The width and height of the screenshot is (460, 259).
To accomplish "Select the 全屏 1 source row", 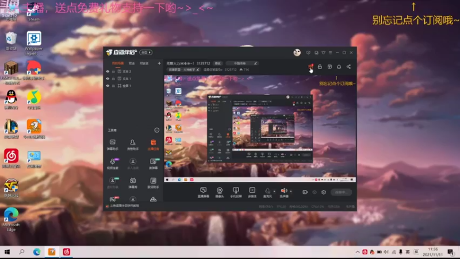I will point(133,86).
